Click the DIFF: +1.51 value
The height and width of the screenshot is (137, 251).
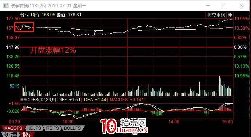point(69,100)
